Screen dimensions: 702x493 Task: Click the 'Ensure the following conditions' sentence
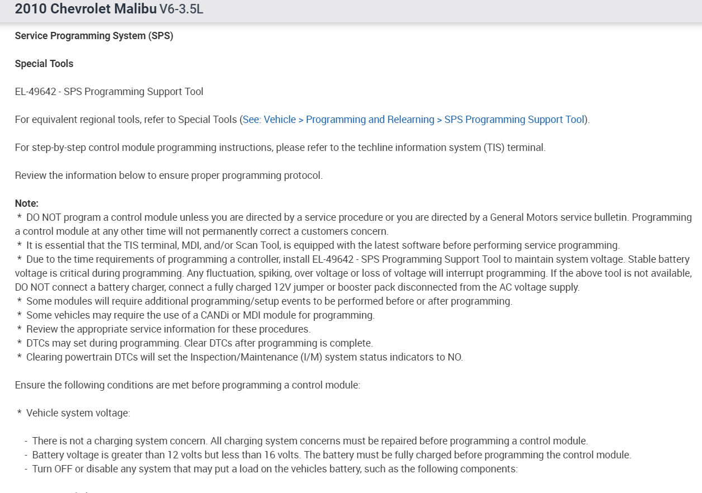coord(188,385)
